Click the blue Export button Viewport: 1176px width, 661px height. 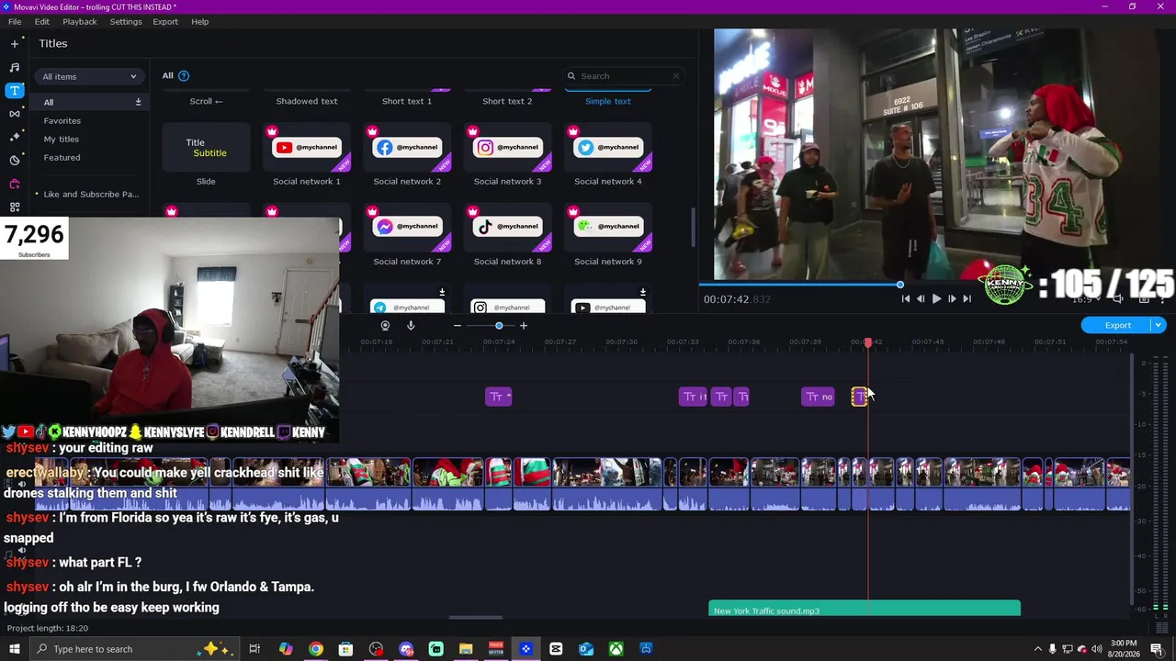click(x=1117, y=325)
